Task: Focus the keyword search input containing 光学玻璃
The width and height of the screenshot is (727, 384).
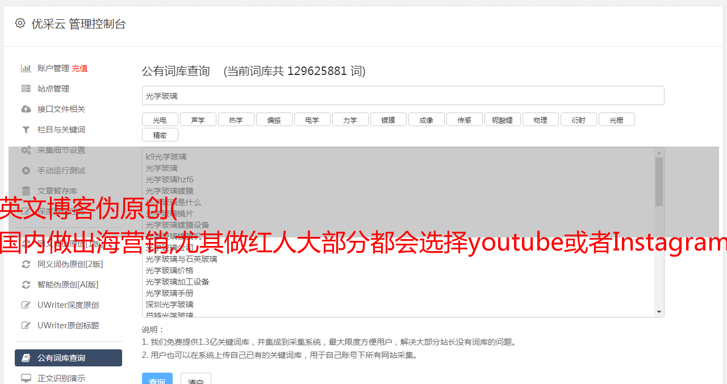Action: 403,95
